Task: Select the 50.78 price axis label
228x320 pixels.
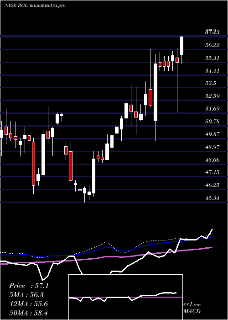Action: click(x=212, y=122)
